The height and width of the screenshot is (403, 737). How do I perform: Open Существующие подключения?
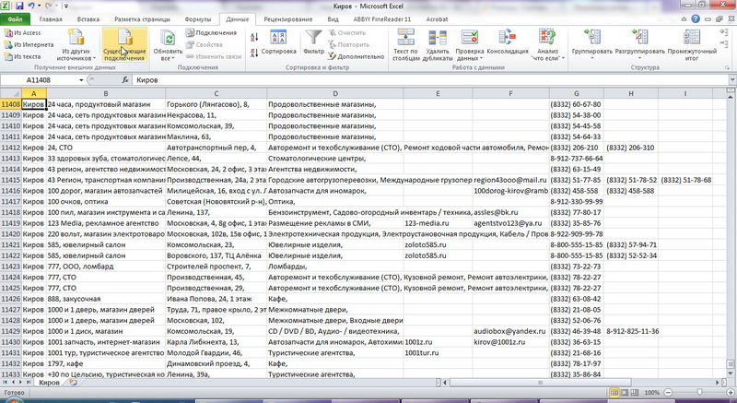pyautogui.click(x=124, y=45)
